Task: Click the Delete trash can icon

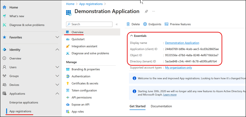Action: click(128, 24)
